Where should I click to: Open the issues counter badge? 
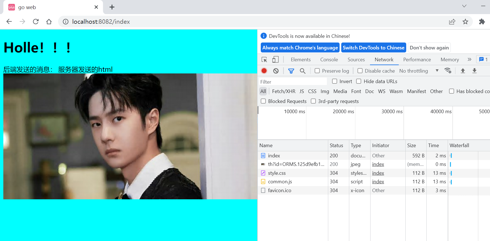coord(483,59)
